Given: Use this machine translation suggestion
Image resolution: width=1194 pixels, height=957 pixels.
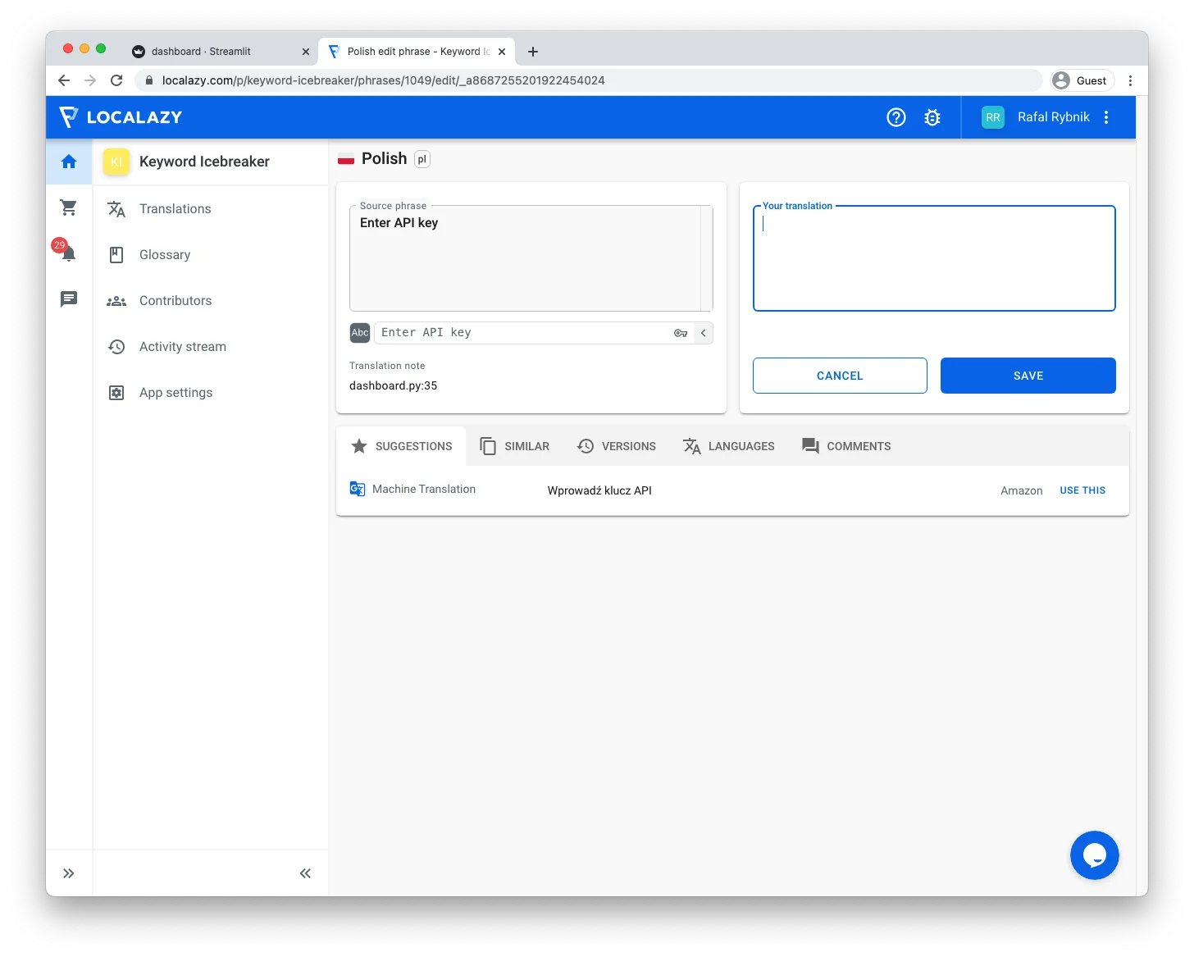Looking at the screenshot, I should click(x=1082, y=490).
